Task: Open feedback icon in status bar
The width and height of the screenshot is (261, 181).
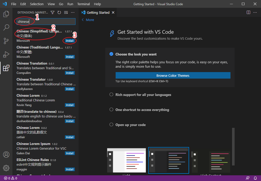Action: 248,178
